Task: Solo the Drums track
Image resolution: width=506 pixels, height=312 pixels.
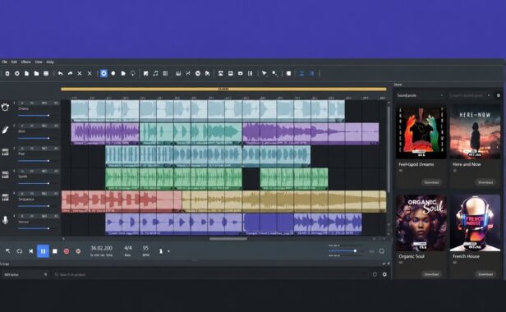Action: click(22, 103)
